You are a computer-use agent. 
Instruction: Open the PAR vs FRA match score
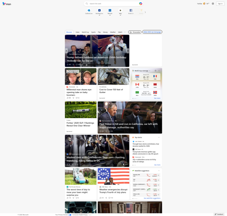146,77
